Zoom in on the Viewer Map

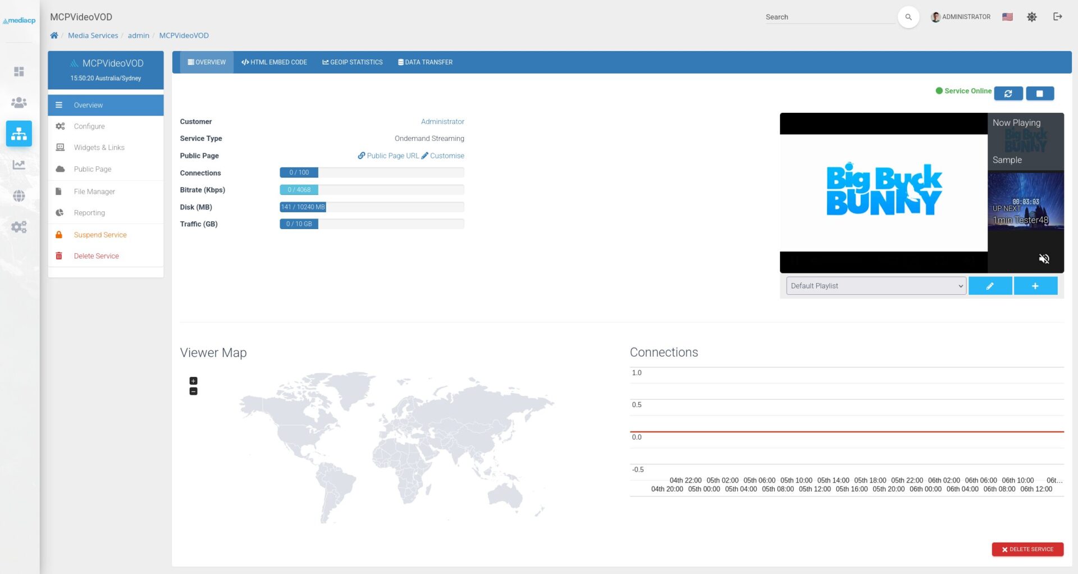point(193,381)
